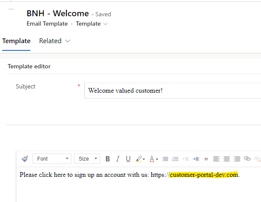Screen dimensions: 261x202
Task: Increase the paragraph indent
Action: click(196, 159)
